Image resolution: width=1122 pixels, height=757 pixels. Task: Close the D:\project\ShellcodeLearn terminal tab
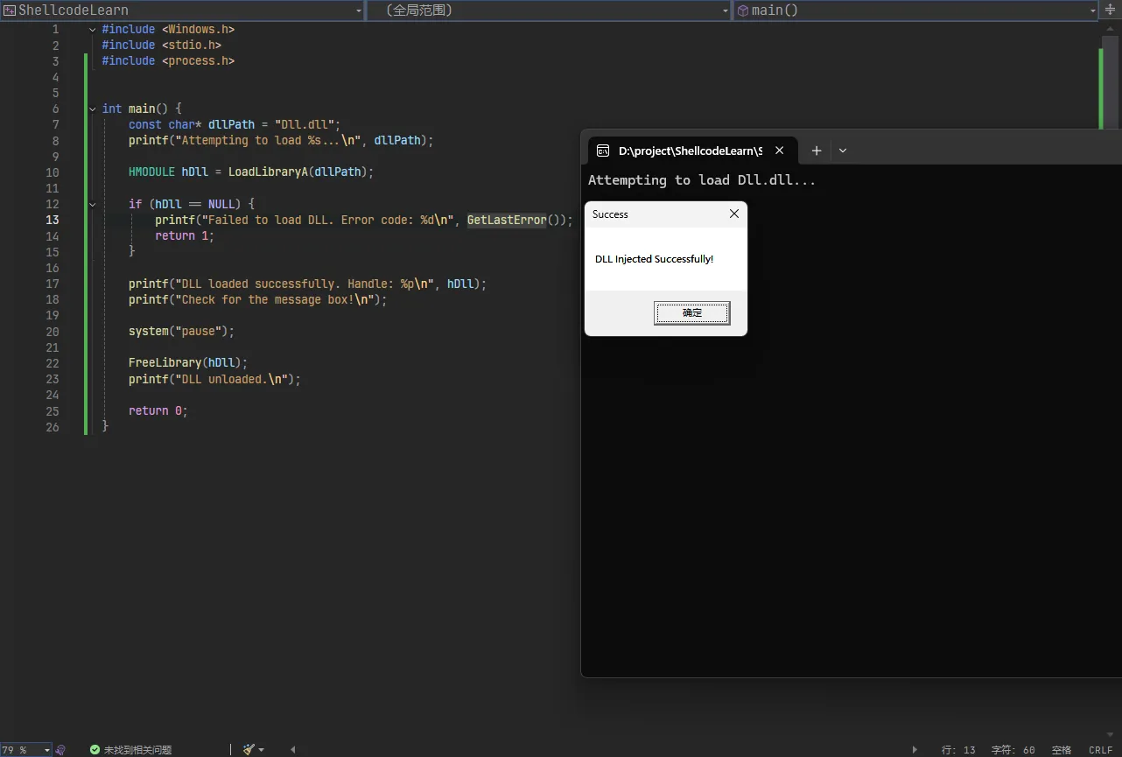779,151
